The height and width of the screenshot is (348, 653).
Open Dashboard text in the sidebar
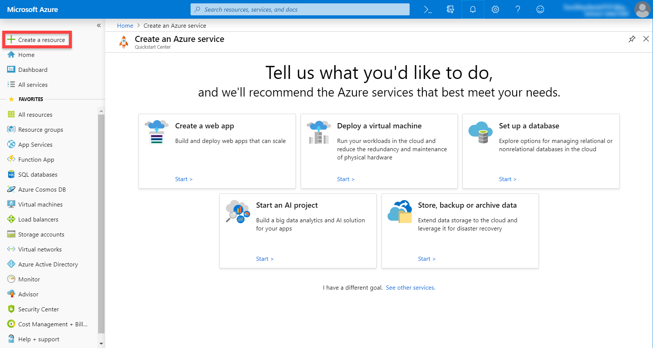(x=33, y=70)
